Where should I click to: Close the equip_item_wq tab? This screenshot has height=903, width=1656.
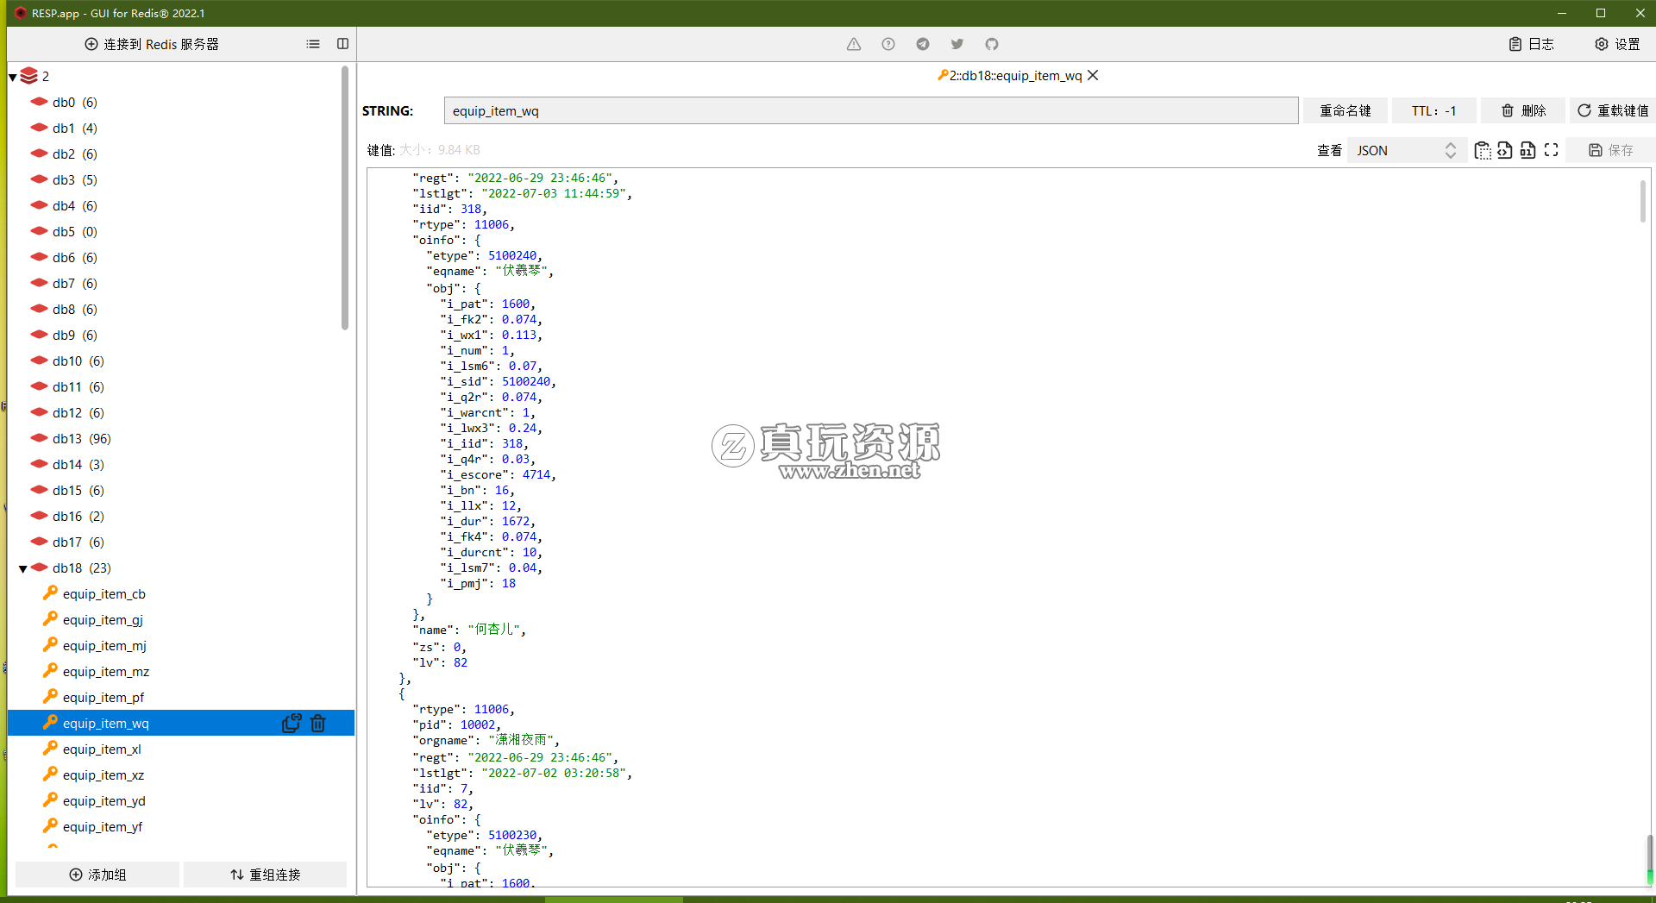tap(1093, 75)
